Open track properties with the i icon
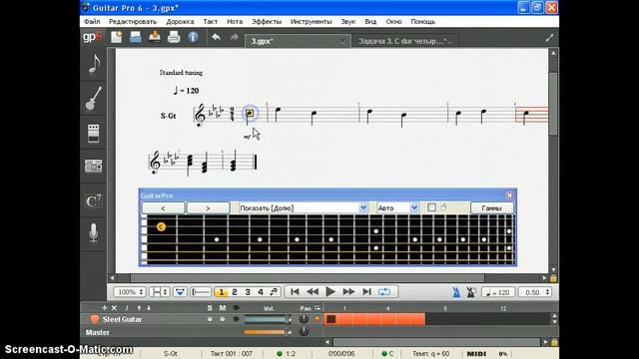The image size is (639, 359). tap(127, 308)
